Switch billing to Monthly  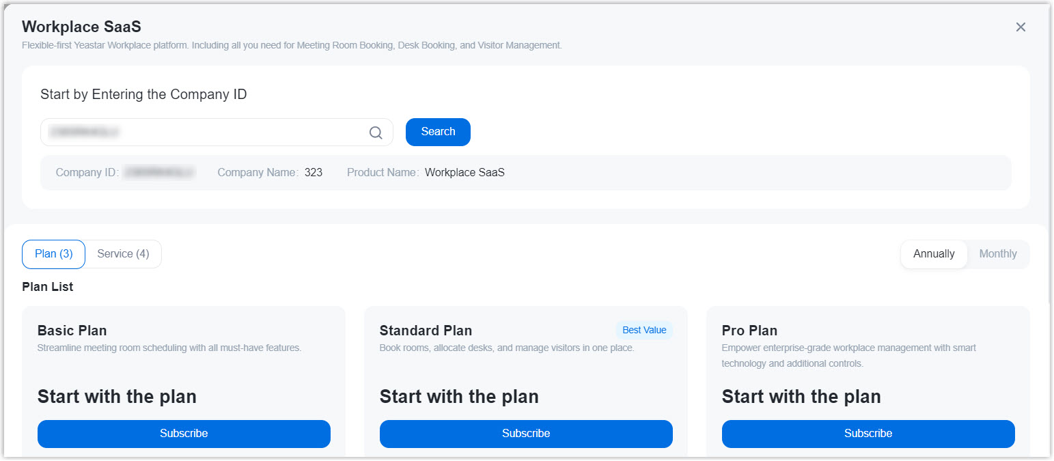(998, 254)
